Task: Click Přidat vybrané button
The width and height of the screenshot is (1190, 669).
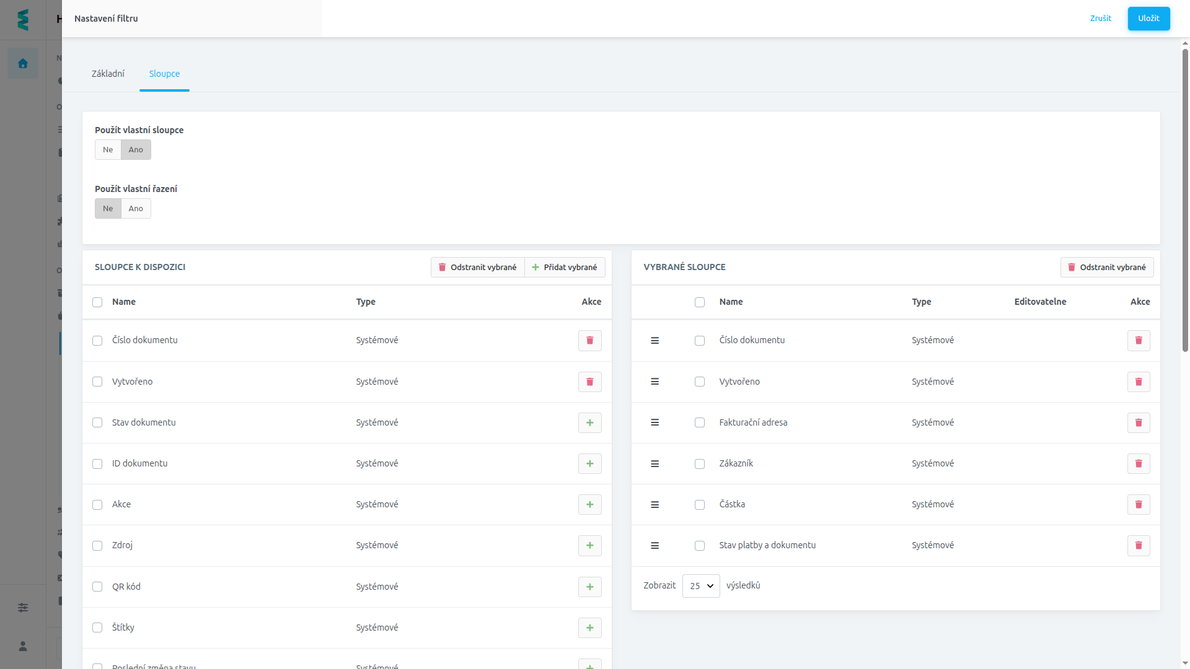Action: [x=565, y=267]
